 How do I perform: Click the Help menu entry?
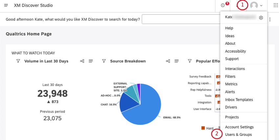(229, 28)
